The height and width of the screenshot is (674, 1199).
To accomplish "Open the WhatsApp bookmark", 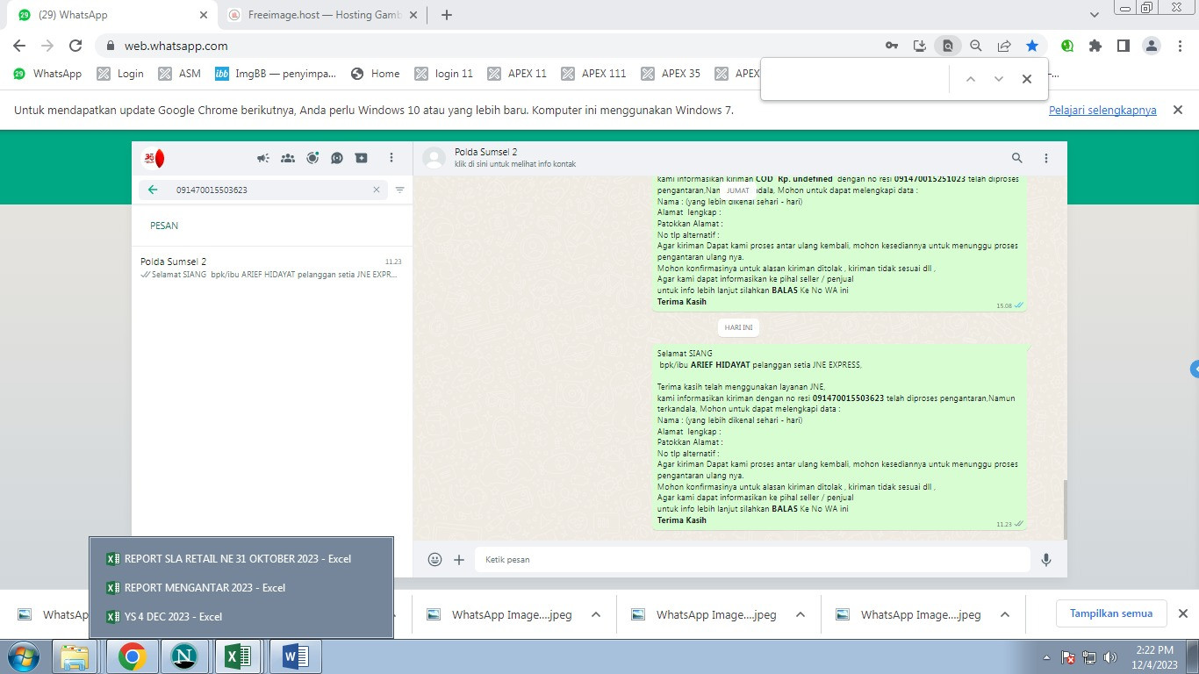I will 47,74.
